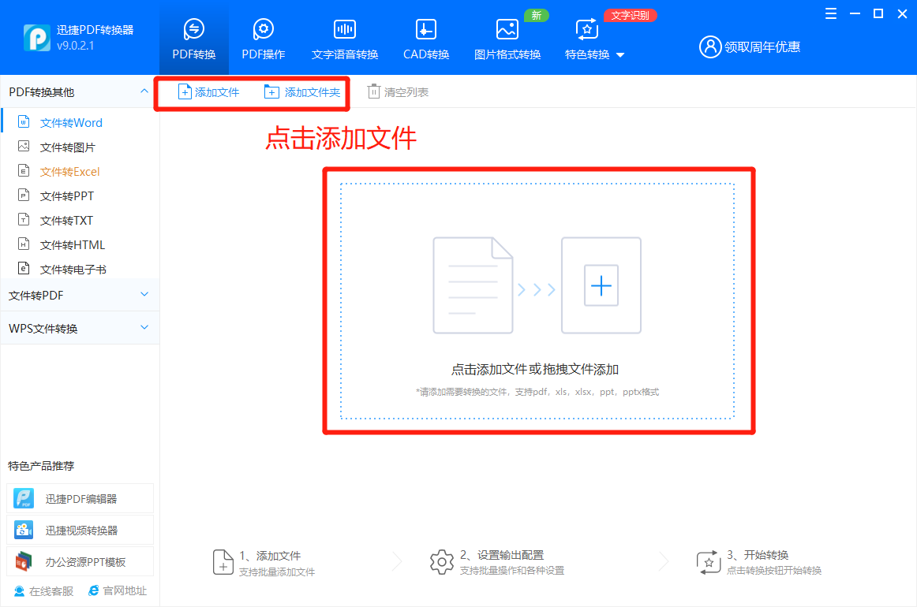Select 文件转Word in sidebar

click(71, 123)
